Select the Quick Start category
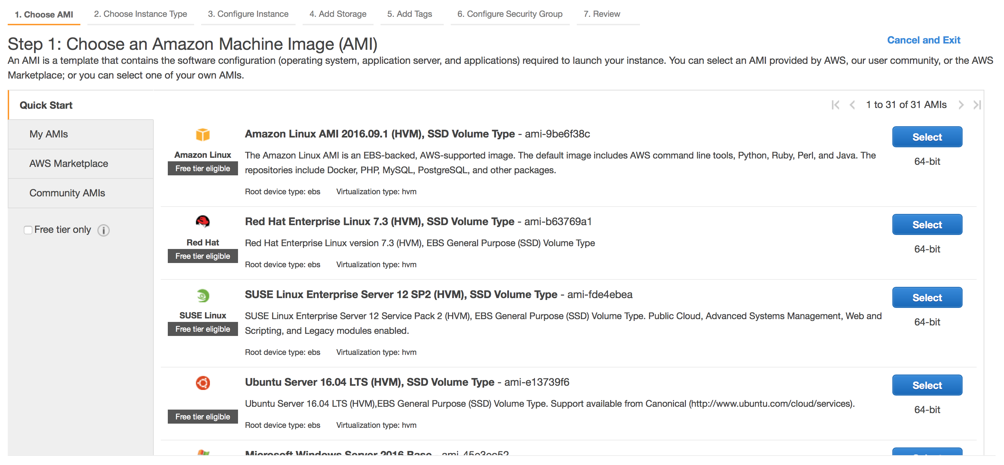The image size is (1004, 465). click(81, 105)
